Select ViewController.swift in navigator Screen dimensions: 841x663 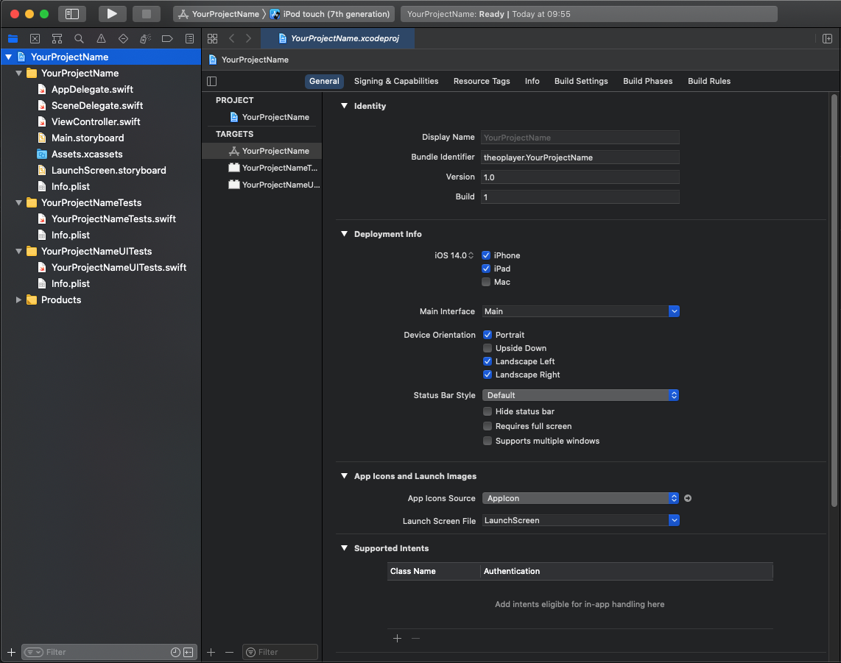96,121
